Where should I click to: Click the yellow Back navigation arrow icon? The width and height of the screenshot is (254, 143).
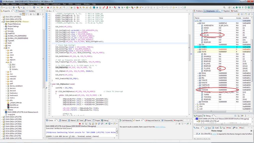(x=174, y=7)
